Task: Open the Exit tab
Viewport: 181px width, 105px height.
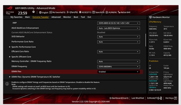Action: pos(89,17)
